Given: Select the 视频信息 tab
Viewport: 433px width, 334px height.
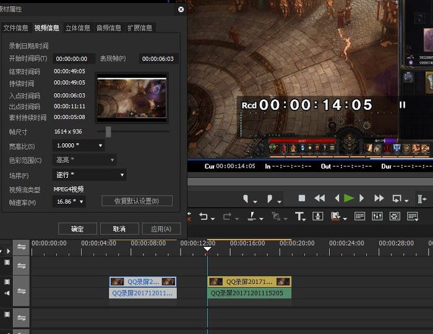Looking at the screenshot, I should [46, 28].
